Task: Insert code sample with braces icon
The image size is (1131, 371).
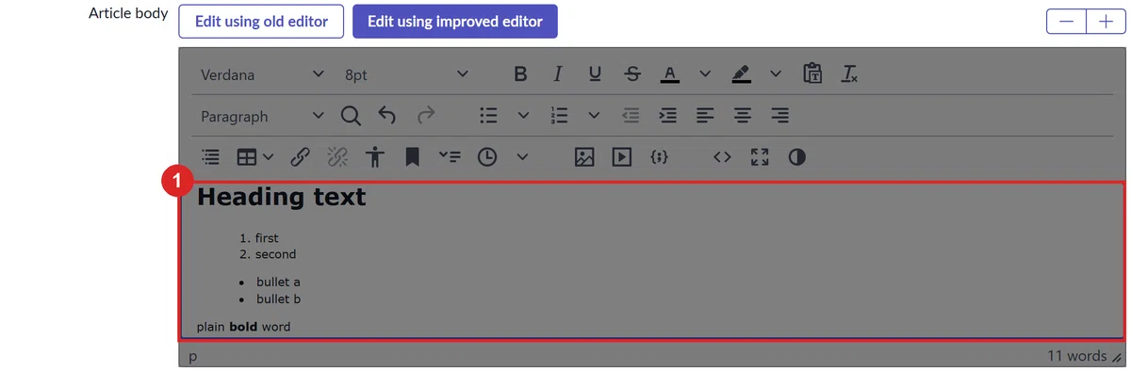Action: 659,157
